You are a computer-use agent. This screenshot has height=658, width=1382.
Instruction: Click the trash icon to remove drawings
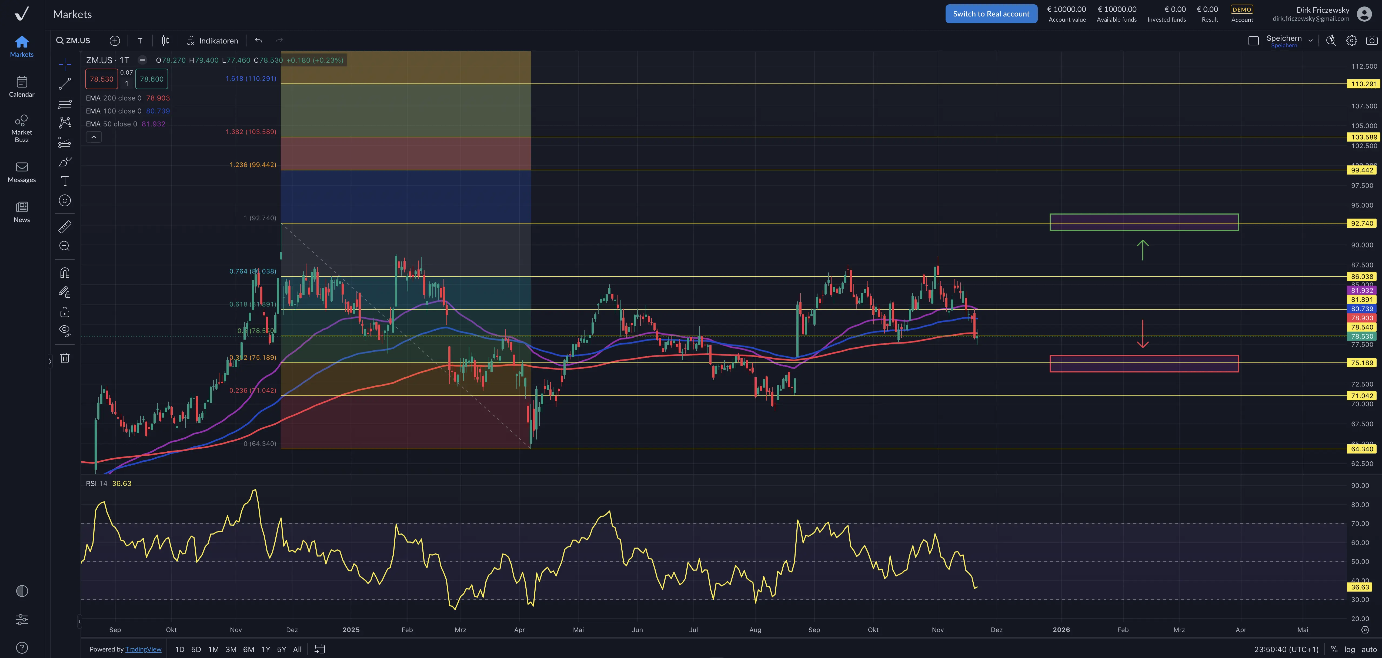coord(65,358)
